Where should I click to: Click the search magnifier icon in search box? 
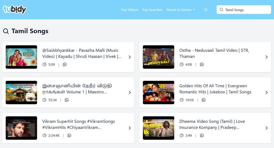coord(221,10)
